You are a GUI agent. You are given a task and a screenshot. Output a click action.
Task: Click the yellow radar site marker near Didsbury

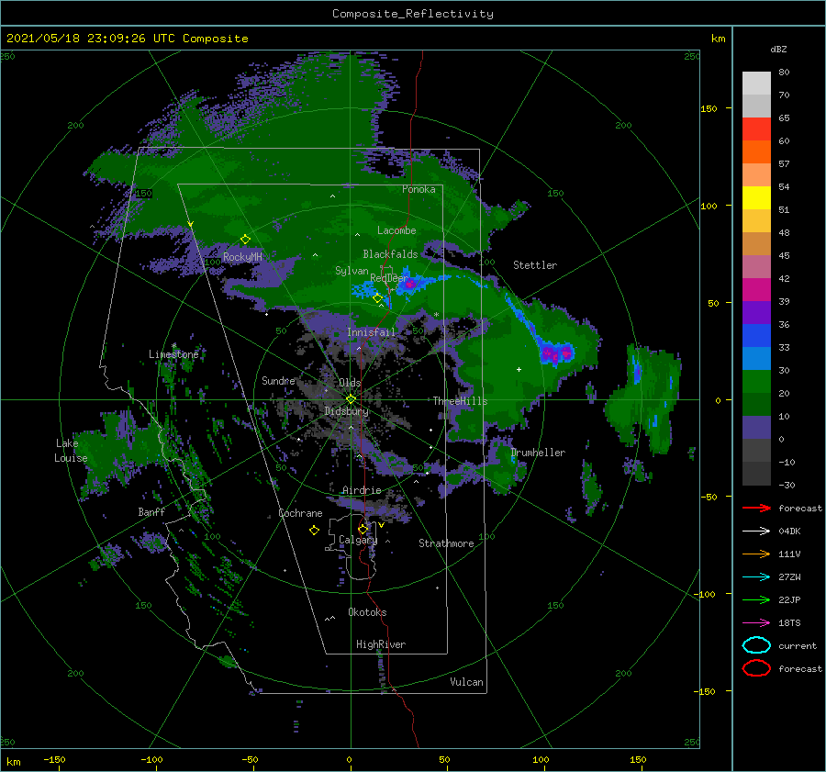[x=351, y=399]
